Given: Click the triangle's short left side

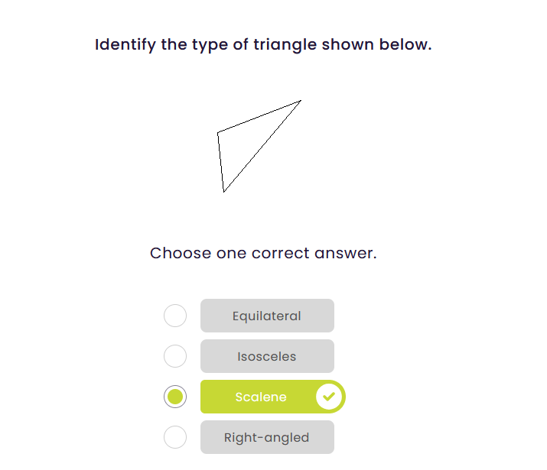Looking at the screenshot, I should click(x=220, y=162).
